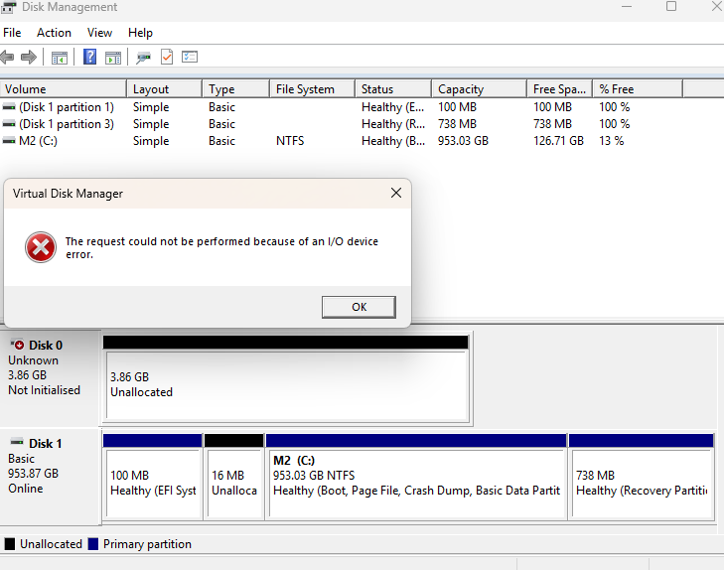The height and width of the screenshot is (570, 724).
Task: Toggle the Show/Hide Action Pane icon
Action: (x=113, y=58)
